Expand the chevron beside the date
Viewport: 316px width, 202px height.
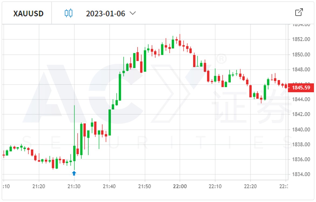point(132,13)
